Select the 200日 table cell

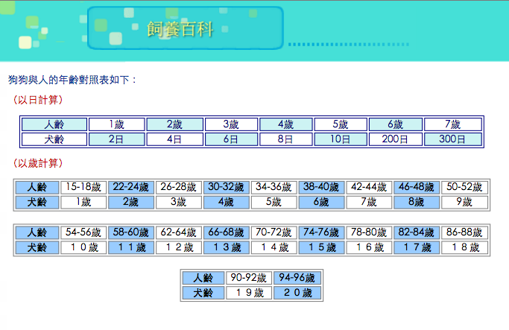tap(396, 139)
